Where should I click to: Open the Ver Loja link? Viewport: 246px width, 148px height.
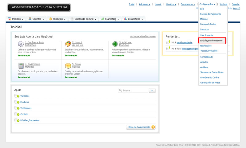(x=224, y=4)
